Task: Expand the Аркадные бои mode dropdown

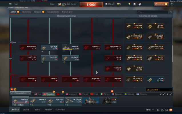Action: tap(159, 90)
